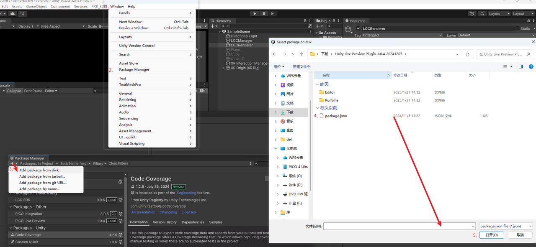Choose Package Manager from Window menu
This screenshot has width=536, height=247.
(x=134, y=69)
